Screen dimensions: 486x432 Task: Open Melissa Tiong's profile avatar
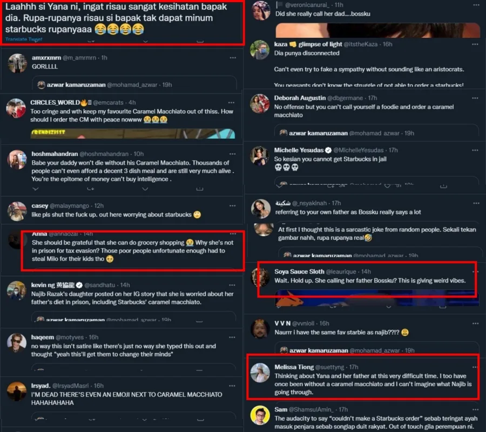point(260,373)
